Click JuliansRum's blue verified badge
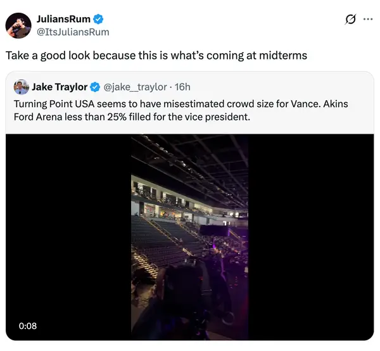 pos(99,19)
